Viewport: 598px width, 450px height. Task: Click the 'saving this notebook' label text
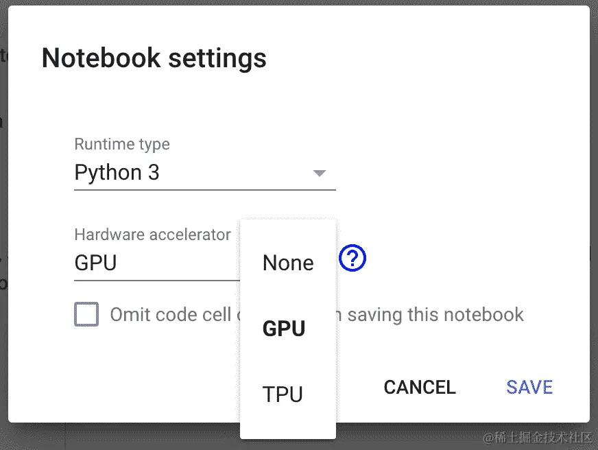click(435, 315)
